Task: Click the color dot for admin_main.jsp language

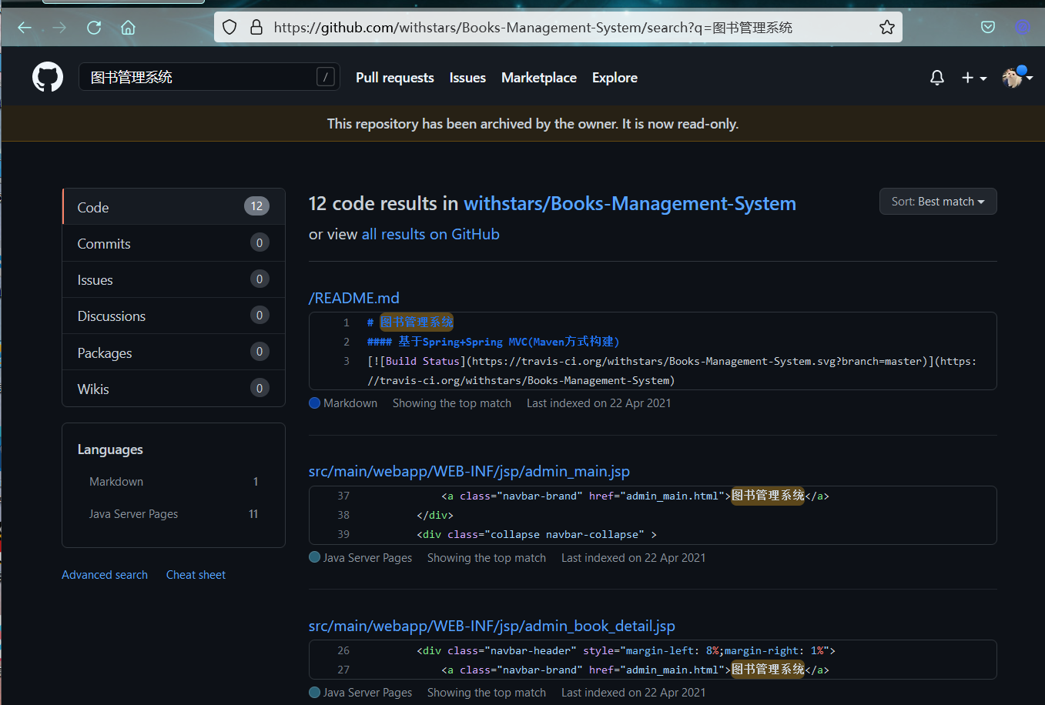Action: pyautogui.click(x=314, y=557)
